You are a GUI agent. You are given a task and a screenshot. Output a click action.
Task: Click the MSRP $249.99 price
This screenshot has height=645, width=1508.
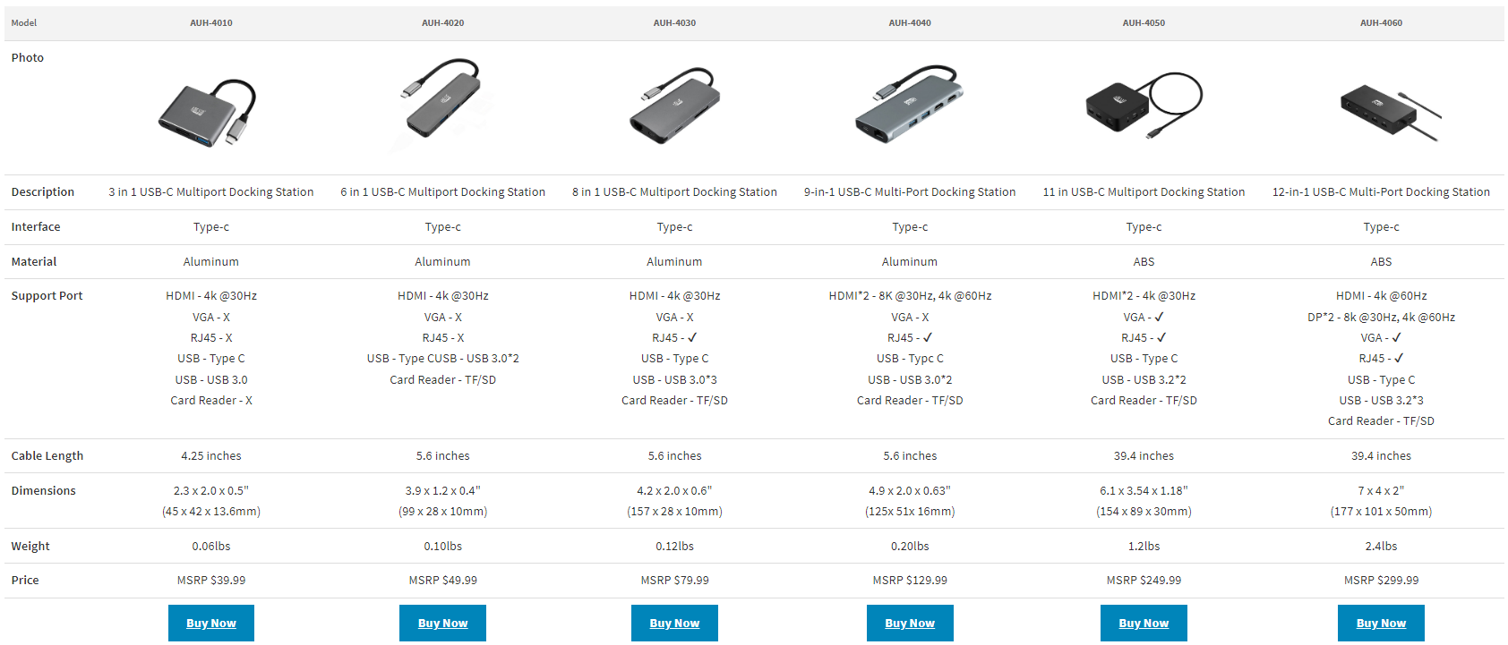(1143, 581)
